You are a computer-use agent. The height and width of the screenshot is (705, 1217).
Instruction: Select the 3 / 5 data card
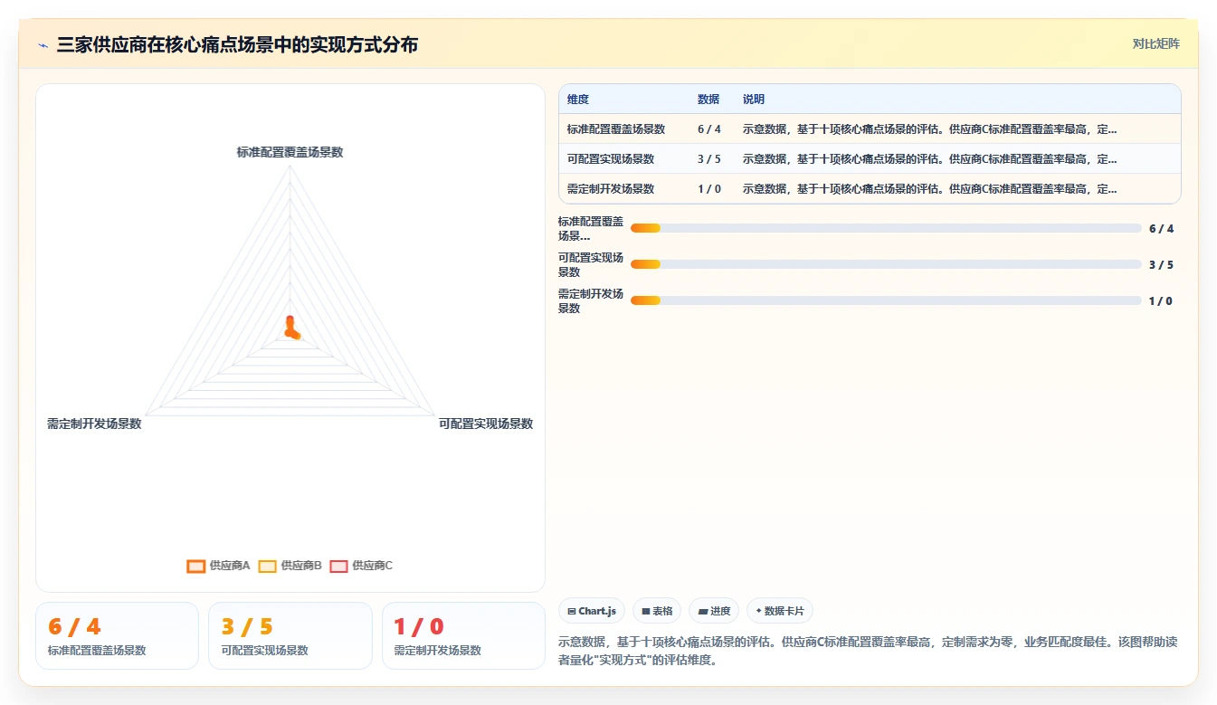[x=290, y=635]
